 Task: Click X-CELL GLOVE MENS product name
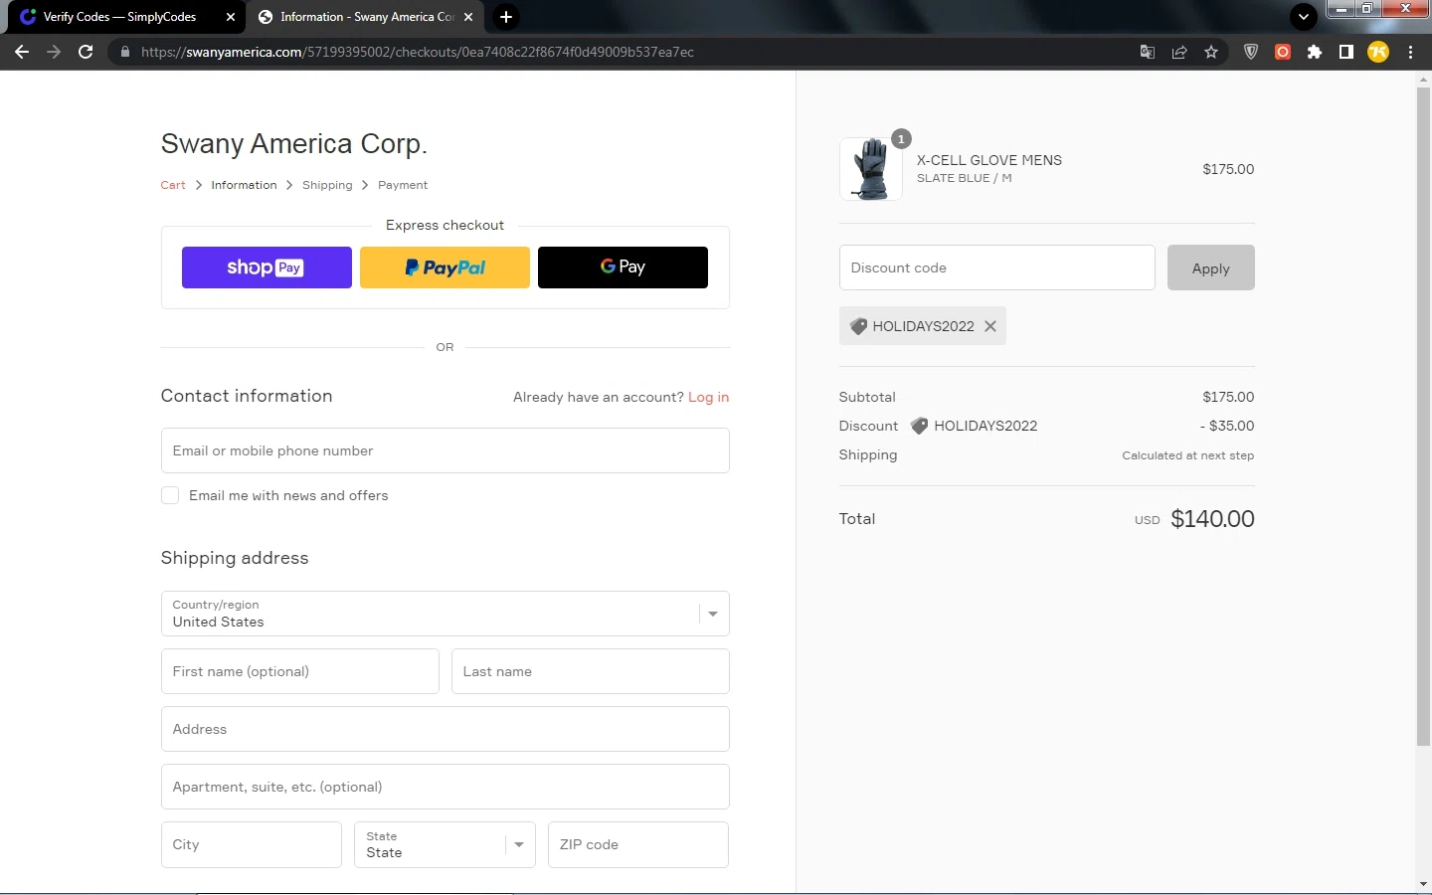click(x=989, y=160)
